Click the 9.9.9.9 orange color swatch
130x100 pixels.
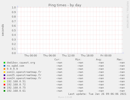click(x=4, y=69)
